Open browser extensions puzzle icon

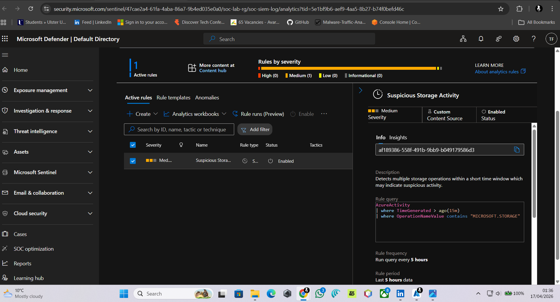(x=519, y=9)
